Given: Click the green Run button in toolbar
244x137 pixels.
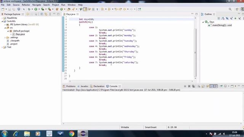Looking at the screenshot, I should 36,9.
